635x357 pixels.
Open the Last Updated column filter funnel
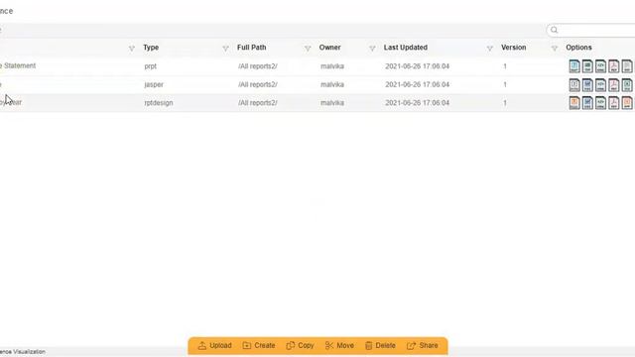(x=489, y=49)
